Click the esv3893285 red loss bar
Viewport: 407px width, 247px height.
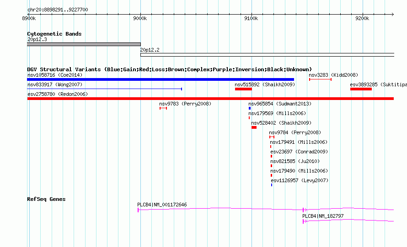(361, 89)
